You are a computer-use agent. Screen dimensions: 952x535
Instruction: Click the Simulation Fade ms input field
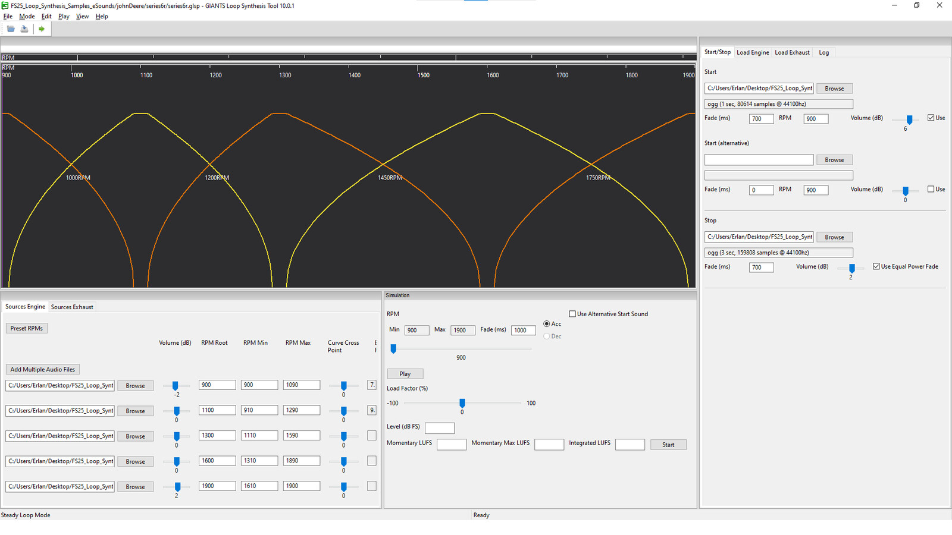[x=523, y=330]
